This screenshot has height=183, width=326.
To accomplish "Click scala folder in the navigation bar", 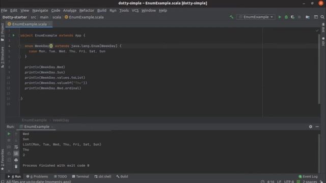I will click(57, 17).
